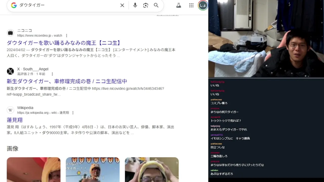Screen dimensions: 324x182
Task: Open ダウタイガーを歌い踊るみなみの魔王 link
Action: [64, 43]
